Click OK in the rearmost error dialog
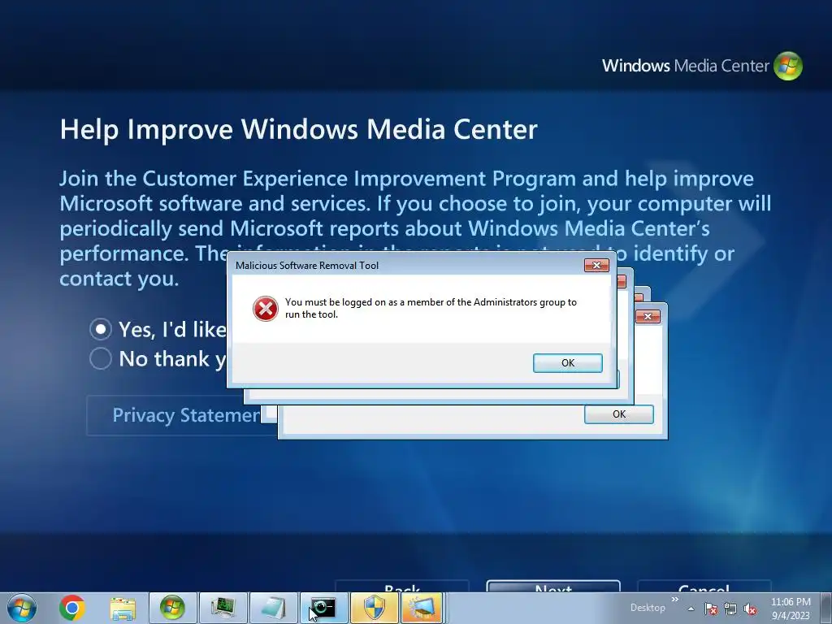 (618, 414)
